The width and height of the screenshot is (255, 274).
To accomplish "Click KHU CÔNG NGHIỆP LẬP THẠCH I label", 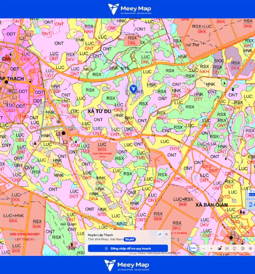I will (x=24, y=237).
